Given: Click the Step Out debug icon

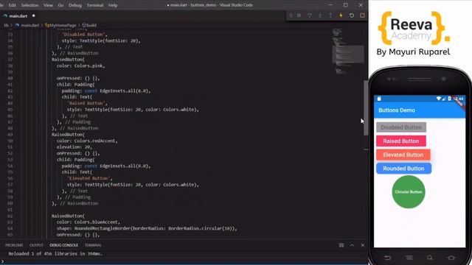Looking at the screenshot, I should click(330, 15).
